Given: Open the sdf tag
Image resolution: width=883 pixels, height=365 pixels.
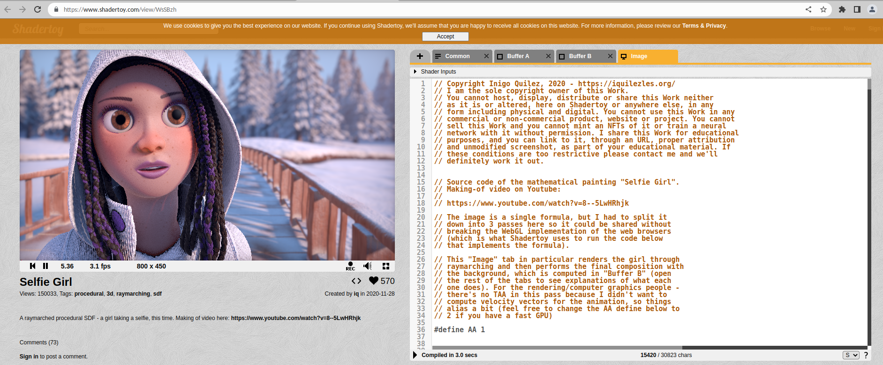Looking at the screenshot, I should (158, 294).
